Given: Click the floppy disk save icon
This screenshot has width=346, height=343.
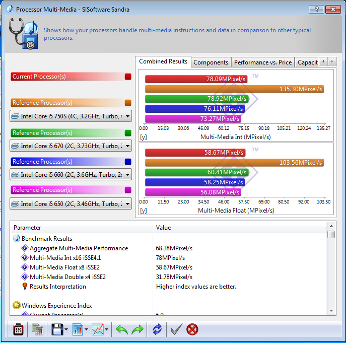Looking at the screenshot, I should pos(57,329).
